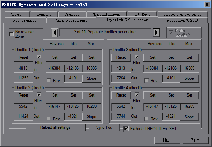Screen dimensions: 212x147
Task: Set Reverse value for Throttle 2
Action: click(x=55, y=95)
